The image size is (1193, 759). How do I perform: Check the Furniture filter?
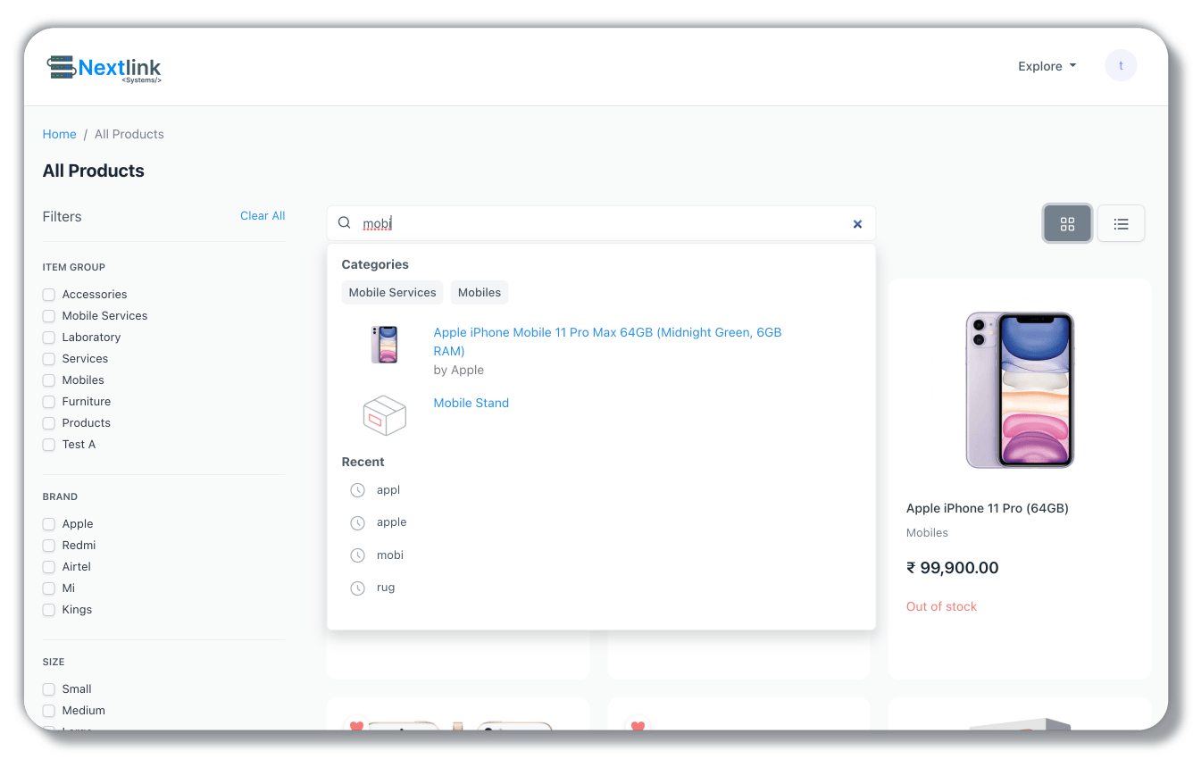click(49, 402)
